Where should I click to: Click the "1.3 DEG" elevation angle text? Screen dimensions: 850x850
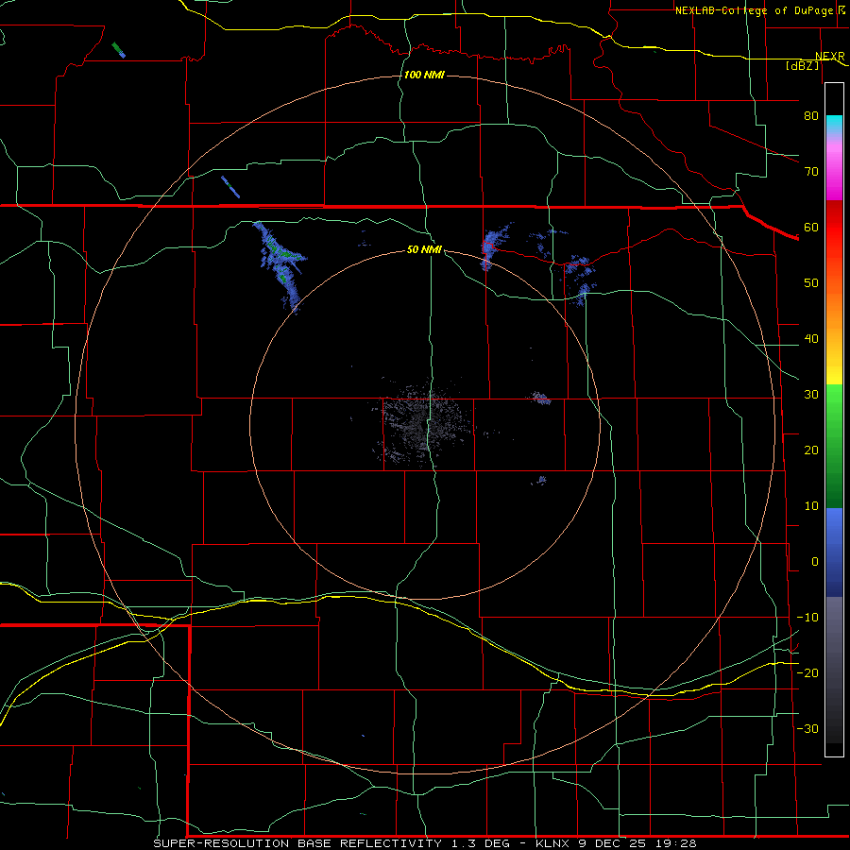tap(481, 843)
